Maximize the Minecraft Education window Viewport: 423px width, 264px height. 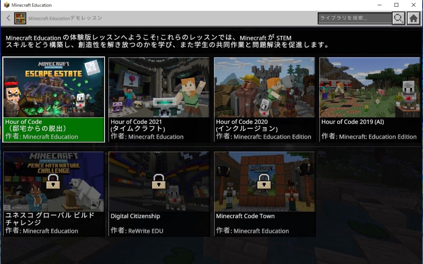pos(396,5)
